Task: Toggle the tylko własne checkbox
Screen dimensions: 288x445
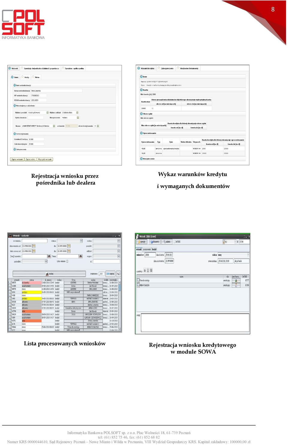Action: point(67,262)
